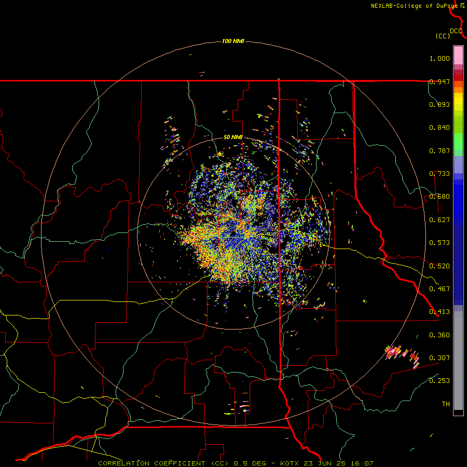Click the pink top segment of color bar
Viewport: 467px width, 467px height.
[x=458, y=56]
